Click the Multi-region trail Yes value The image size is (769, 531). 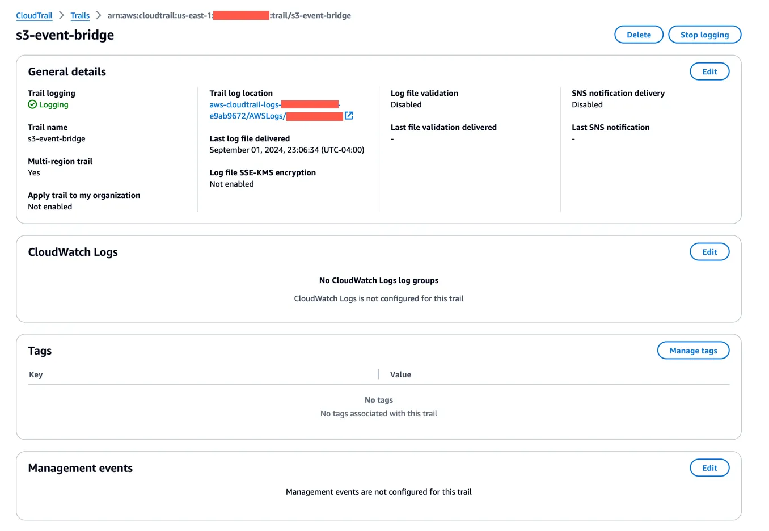[x=33, y=172]
